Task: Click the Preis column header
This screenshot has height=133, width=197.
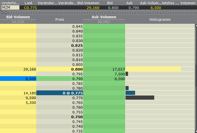Action: coord(60,19)
